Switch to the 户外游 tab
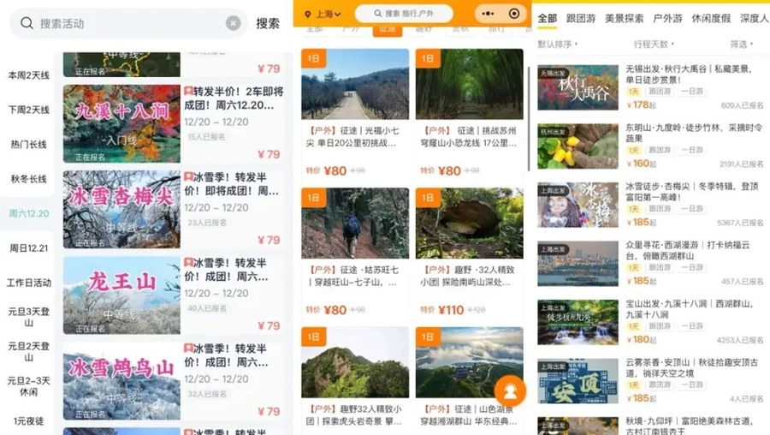Screen dimensions: 770x435 [x=667, y=18]
